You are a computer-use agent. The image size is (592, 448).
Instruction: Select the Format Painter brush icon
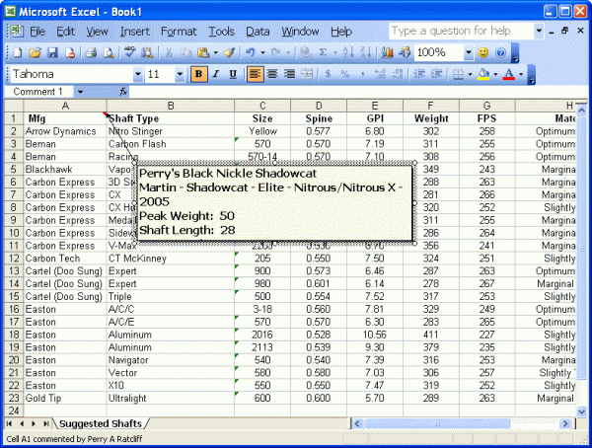229,52
